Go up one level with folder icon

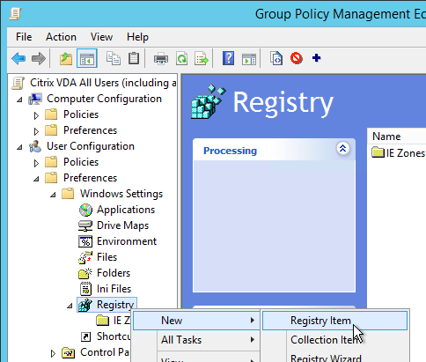click(x=66, y=58)
